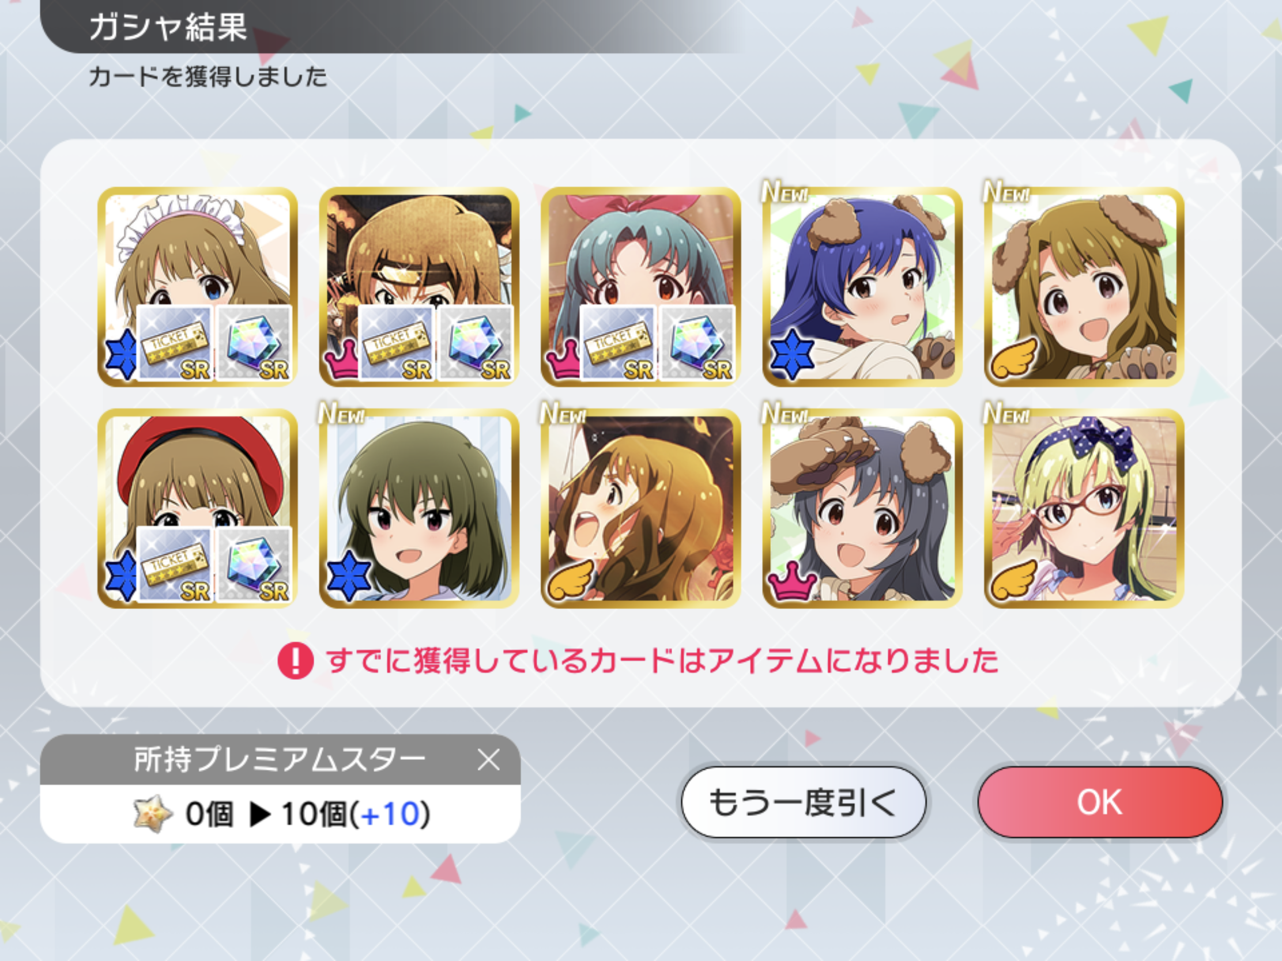Tap もう一度引く to draw again
Viewport: 1282px width, 961px height.
[804, 802]
